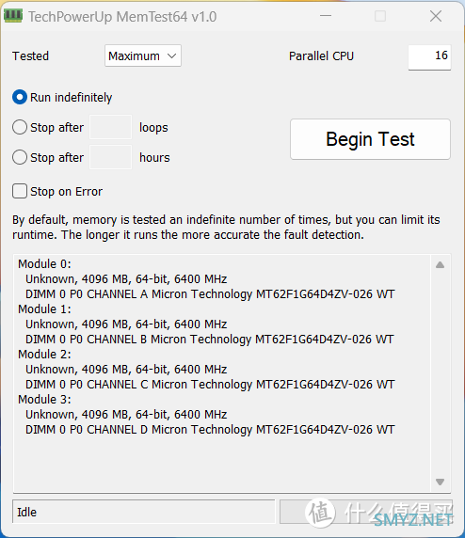Screen dimensions: 465x538
Task: Click the Module 0 line in the list
Action: click(x=44, y=264)
